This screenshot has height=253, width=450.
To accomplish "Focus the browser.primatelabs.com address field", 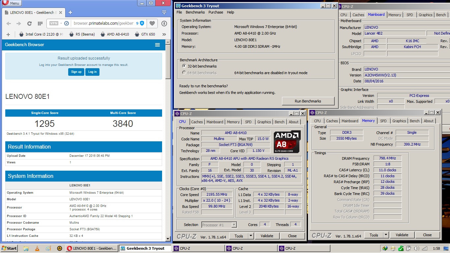I will (x=103, y=23).
